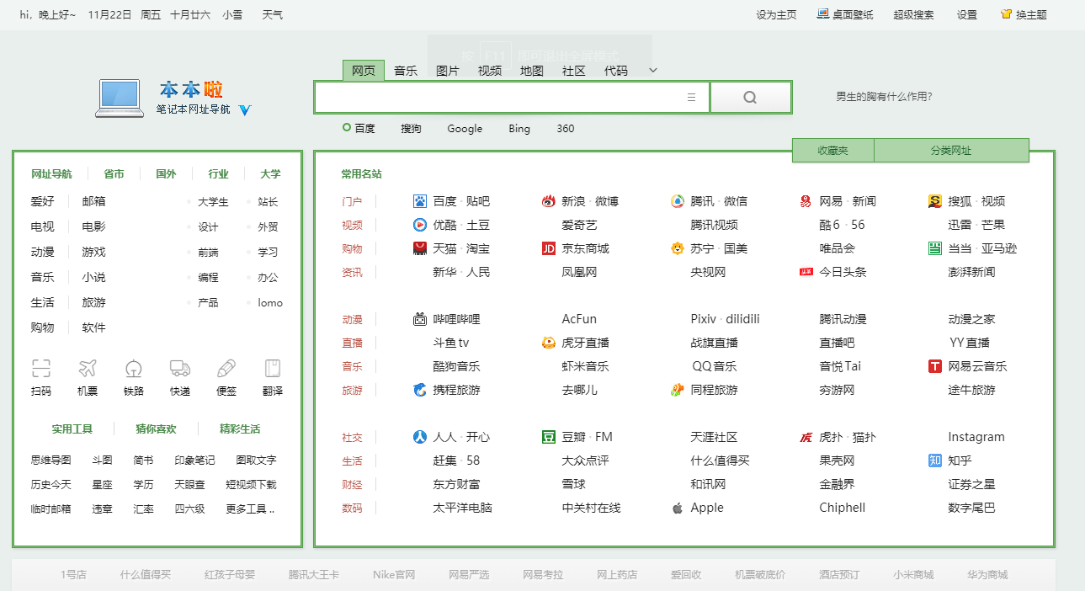Open the pencil 便签 icon

(x=226, y=369)
